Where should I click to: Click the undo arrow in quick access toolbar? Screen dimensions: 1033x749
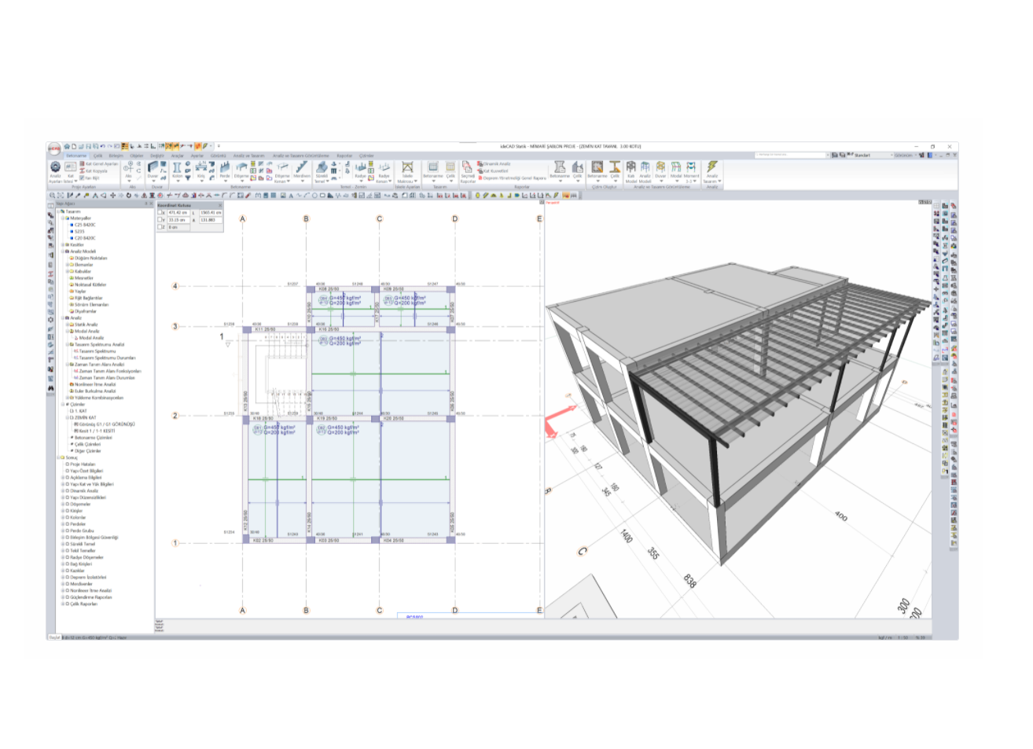(x=102, y=146)
